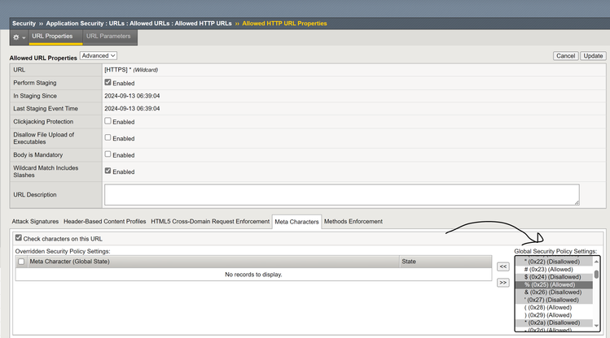Viewport: 610px width, 338px height.
Task: Enable Disallow File Upload of Executables
Action: tap(108, 137)
